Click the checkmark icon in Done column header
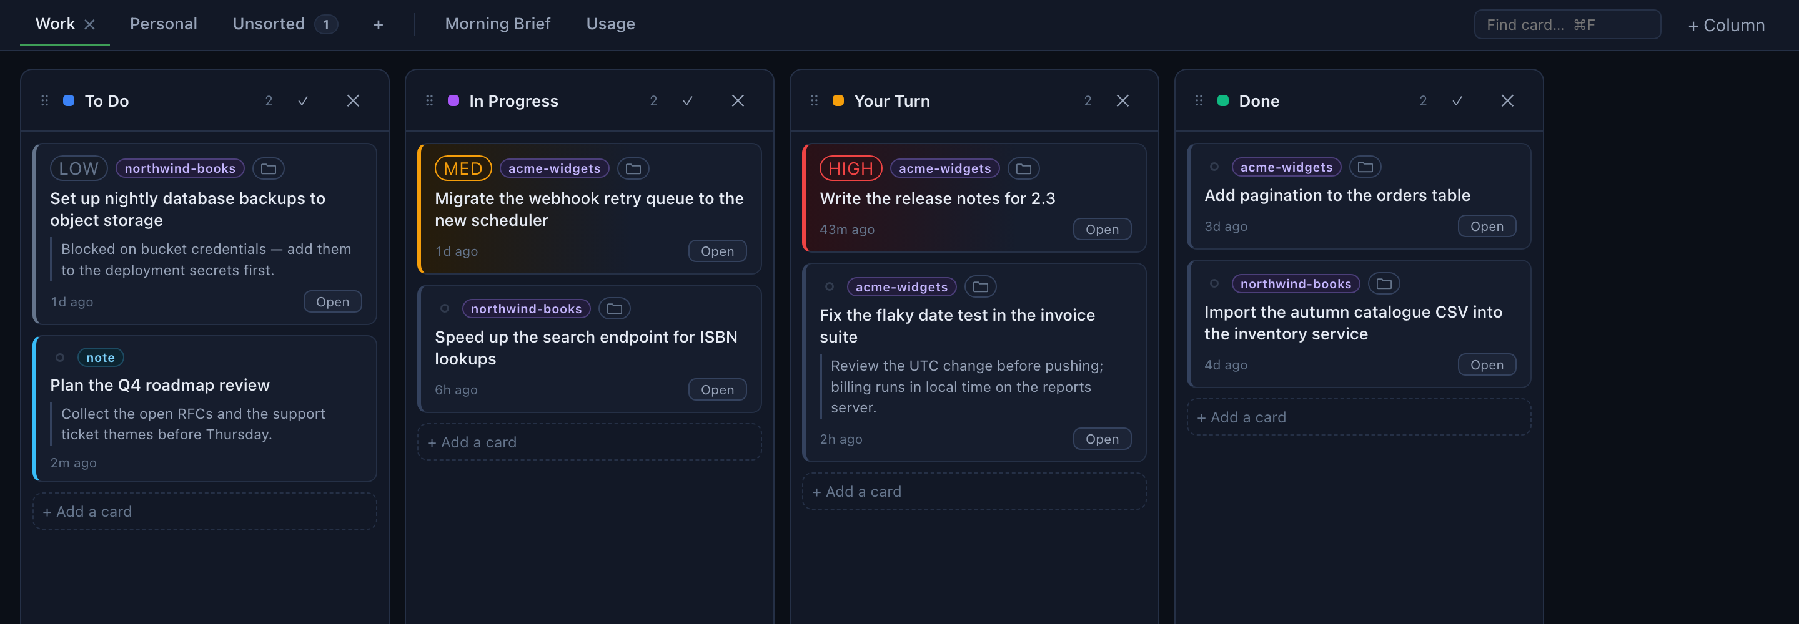This screenshot has width=1799, height=624. (1457, 100)
